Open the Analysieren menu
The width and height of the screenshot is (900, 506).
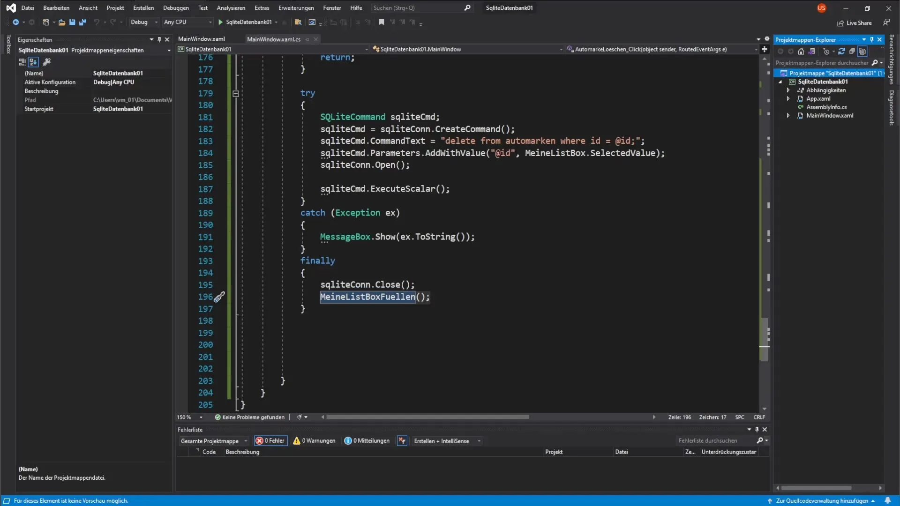231,8
